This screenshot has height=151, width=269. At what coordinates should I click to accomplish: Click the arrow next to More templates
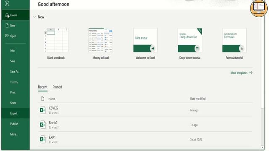coord(251,73)
